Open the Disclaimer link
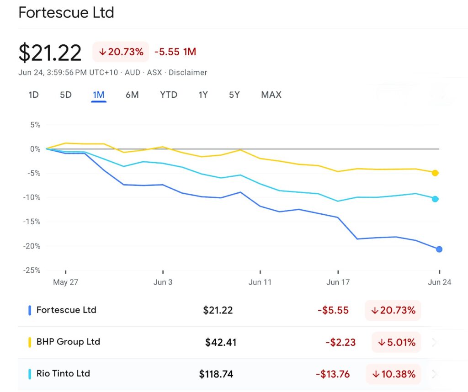This screenshot has height=392, width=468. click(x=188, y=73)
